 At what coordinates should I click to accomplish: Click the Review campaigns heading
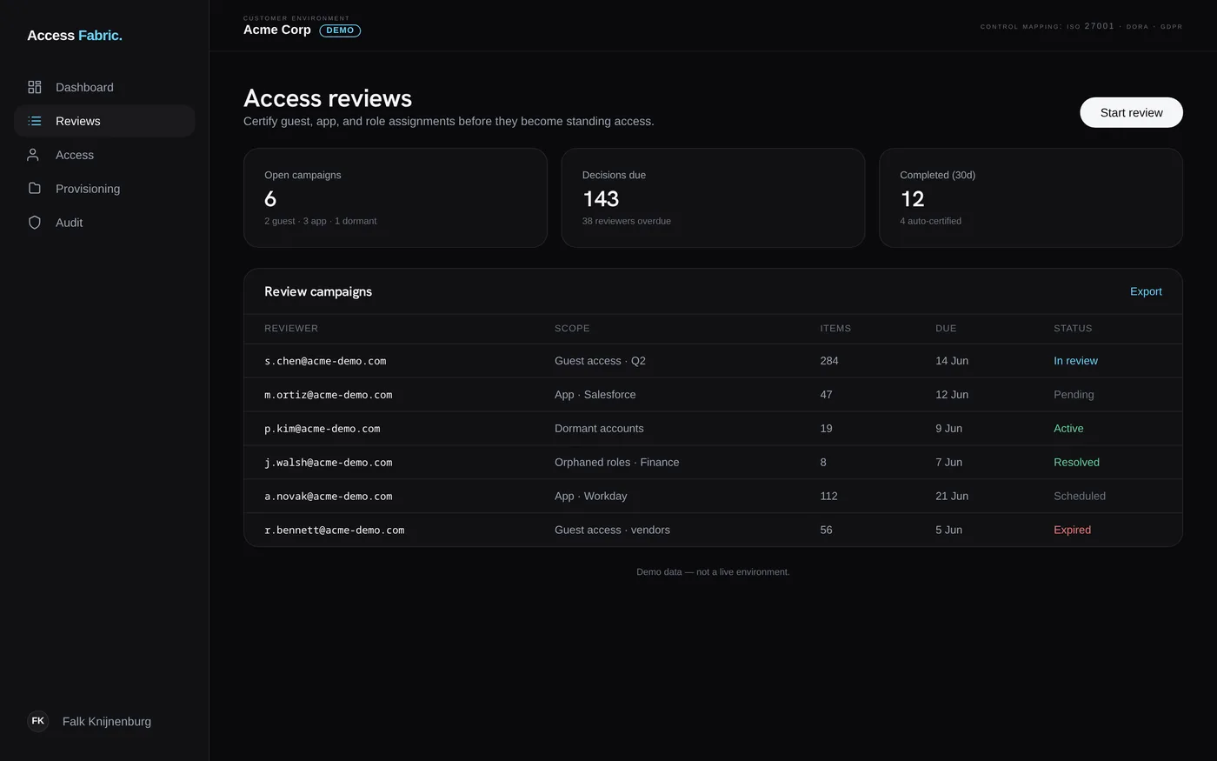tap(318, 291)
